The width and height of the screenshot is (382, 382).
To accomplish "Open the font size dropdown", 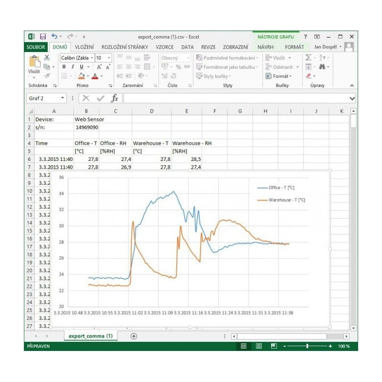I will (109, 57).
